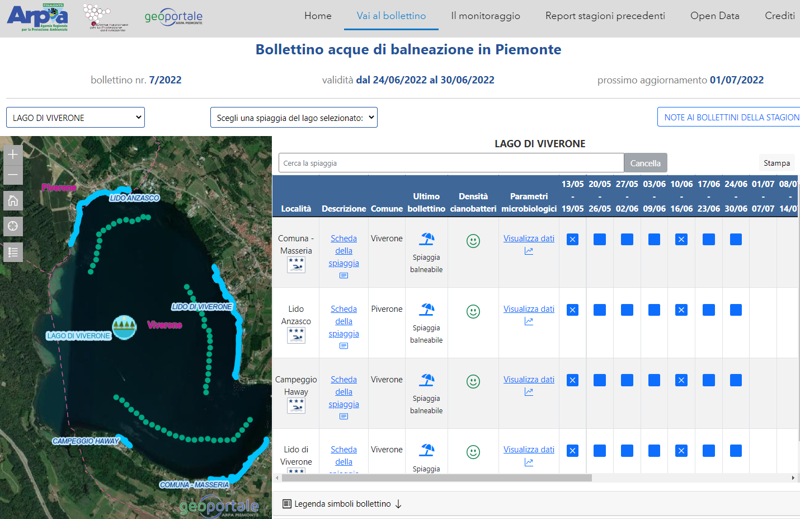Click the umbrella icon for Comuna - Masseria
Viewport: 800px width, 519px height.
(427, 239)
